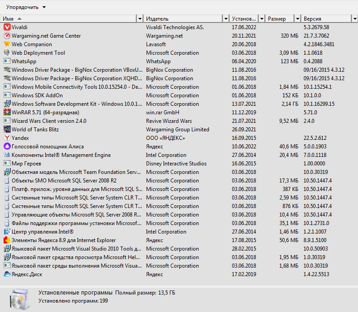
Task: Click version 4.2.1846.3481
Action: click(x=319, y=44)
